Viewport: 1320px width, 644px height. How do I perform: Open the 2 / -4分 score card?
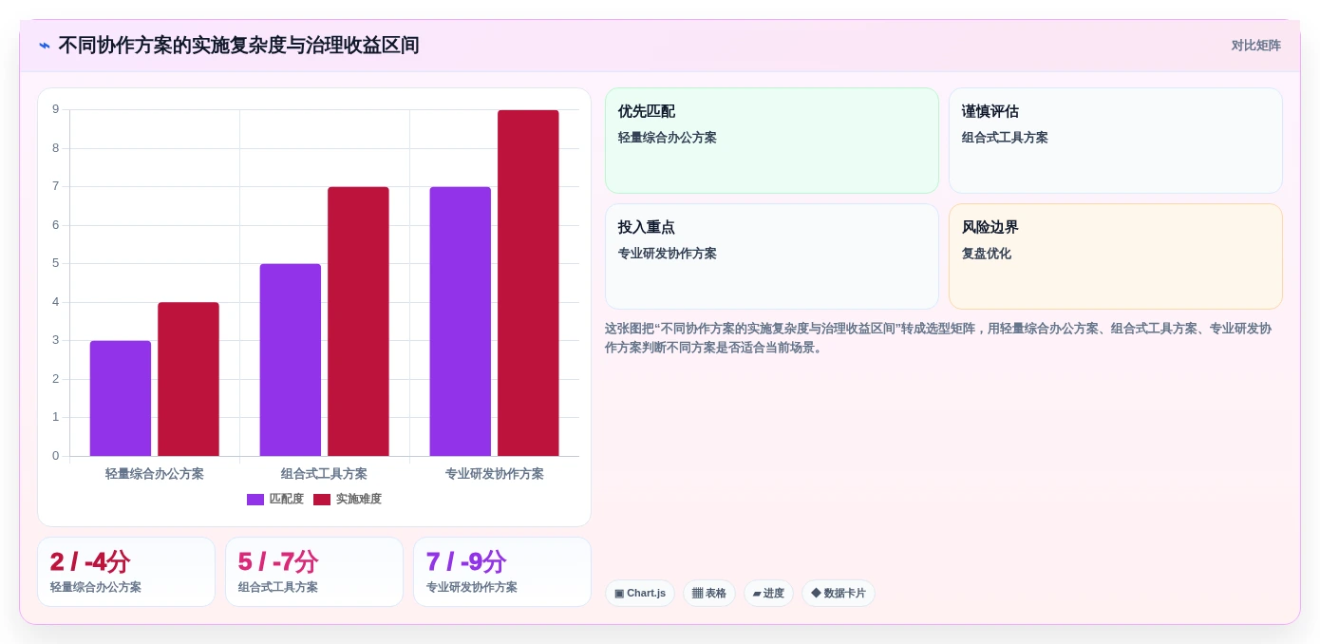126,572
